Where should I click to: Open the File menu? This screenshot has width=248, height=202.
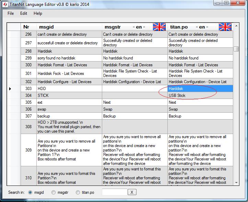click(x=11, y=13)
